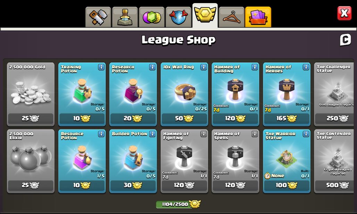This screenshot has width=357, height=214.
Task: Buy Training Potion for 10 medals
Action: (82, 119)
